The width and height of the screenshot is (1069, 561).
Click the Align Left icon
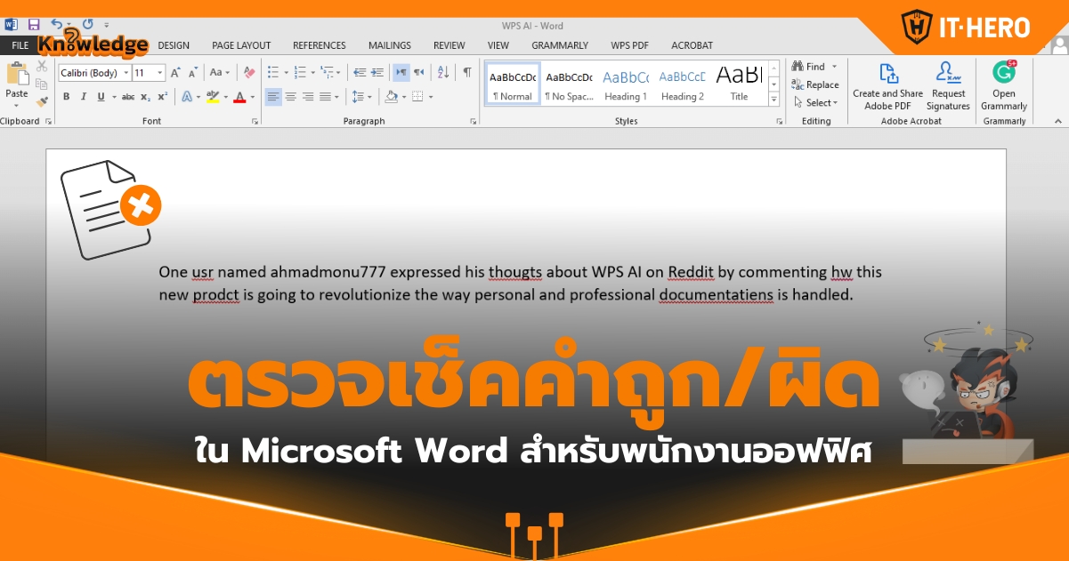point(273,97)
